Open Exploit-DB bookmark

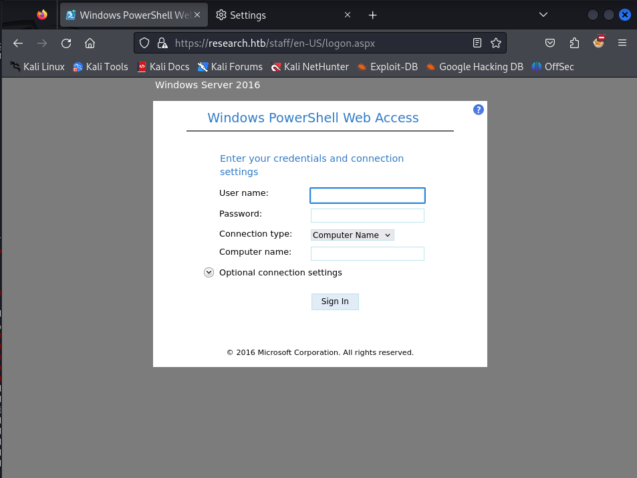point(387,67)
